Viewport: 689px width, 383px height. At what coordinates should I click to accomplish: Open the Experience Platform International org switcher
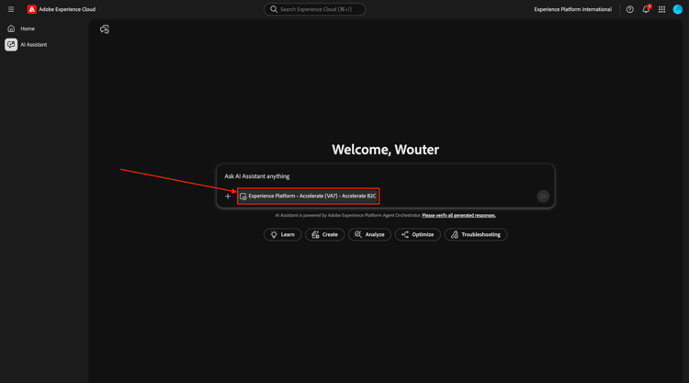pos(572,9)
